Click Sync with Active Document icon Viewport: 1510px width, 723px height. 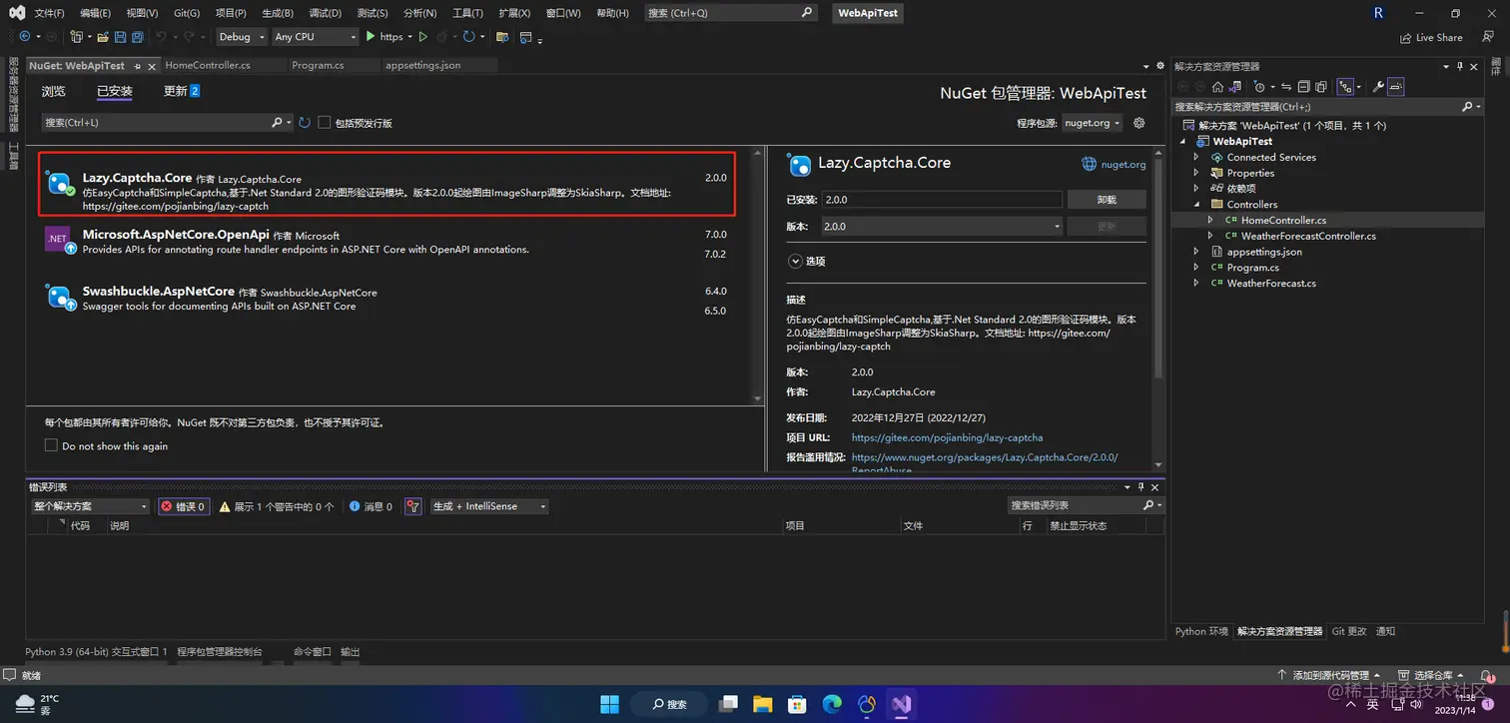coord(1286,87)
